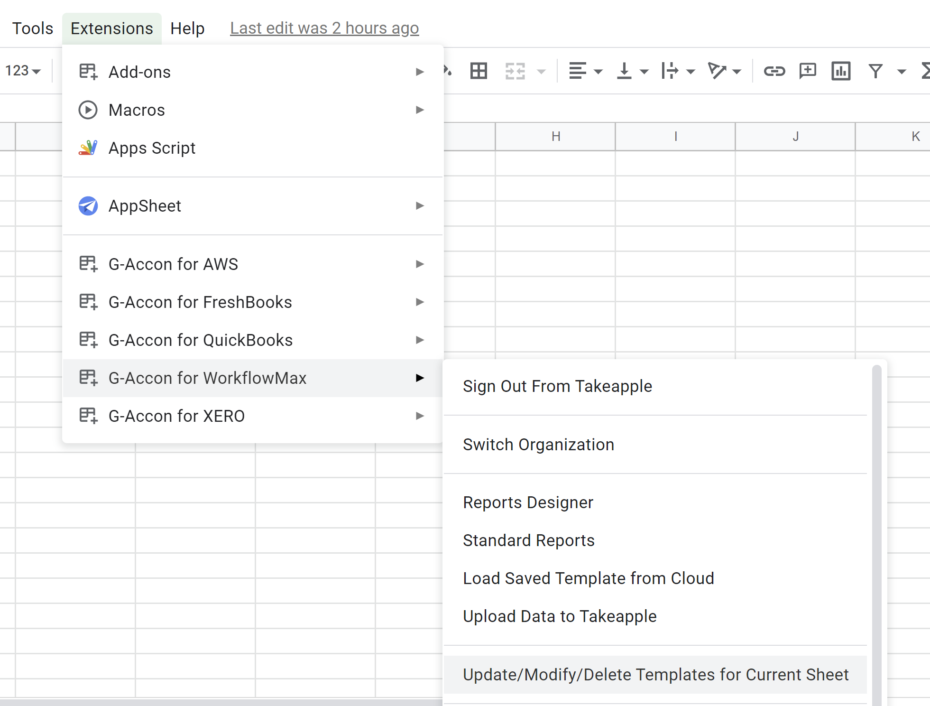Open the Help menu

pyautogui.click(x=187, y=28)
